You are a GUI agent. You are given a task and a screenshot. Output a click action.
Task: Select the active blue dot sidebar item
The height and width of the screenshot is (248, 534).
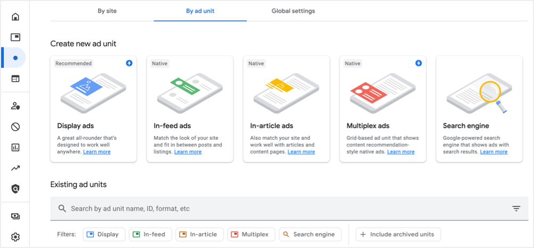15,58
